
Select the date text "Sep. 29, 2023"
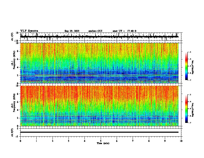point(72,31)
